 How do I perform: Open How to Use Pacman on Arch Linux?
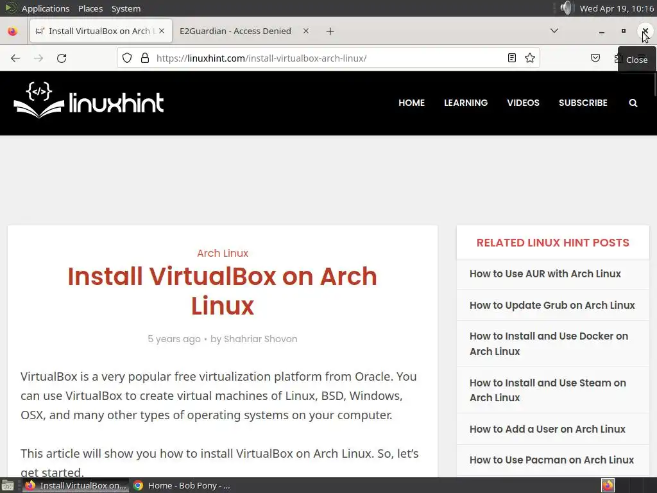[551, 460]
